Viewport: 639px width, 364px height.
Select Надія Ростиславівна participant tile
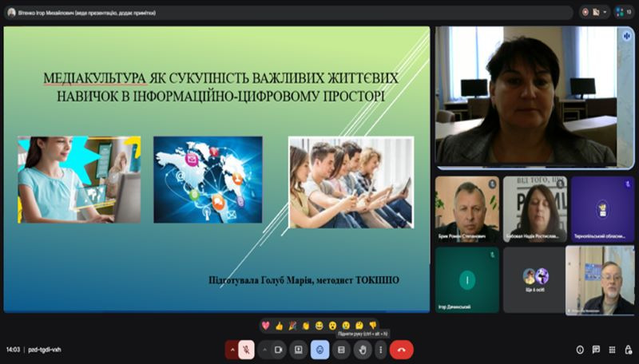[534, 209]
